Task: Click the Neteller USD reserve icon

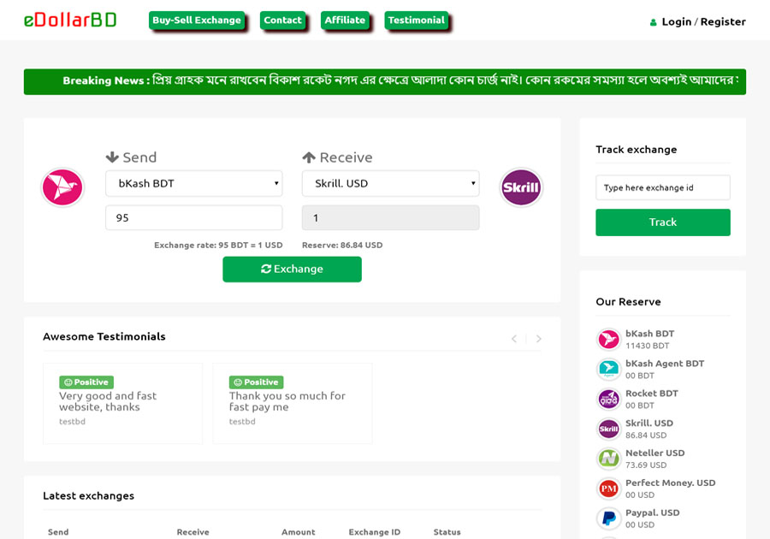Action: 608,459
